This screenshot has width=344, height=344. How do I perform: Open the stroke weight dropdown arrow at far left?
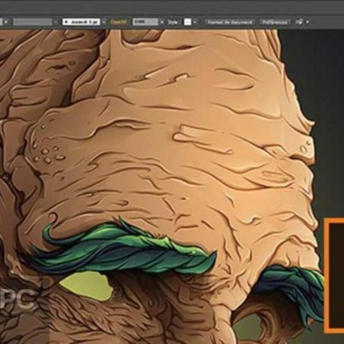point(6,22)
